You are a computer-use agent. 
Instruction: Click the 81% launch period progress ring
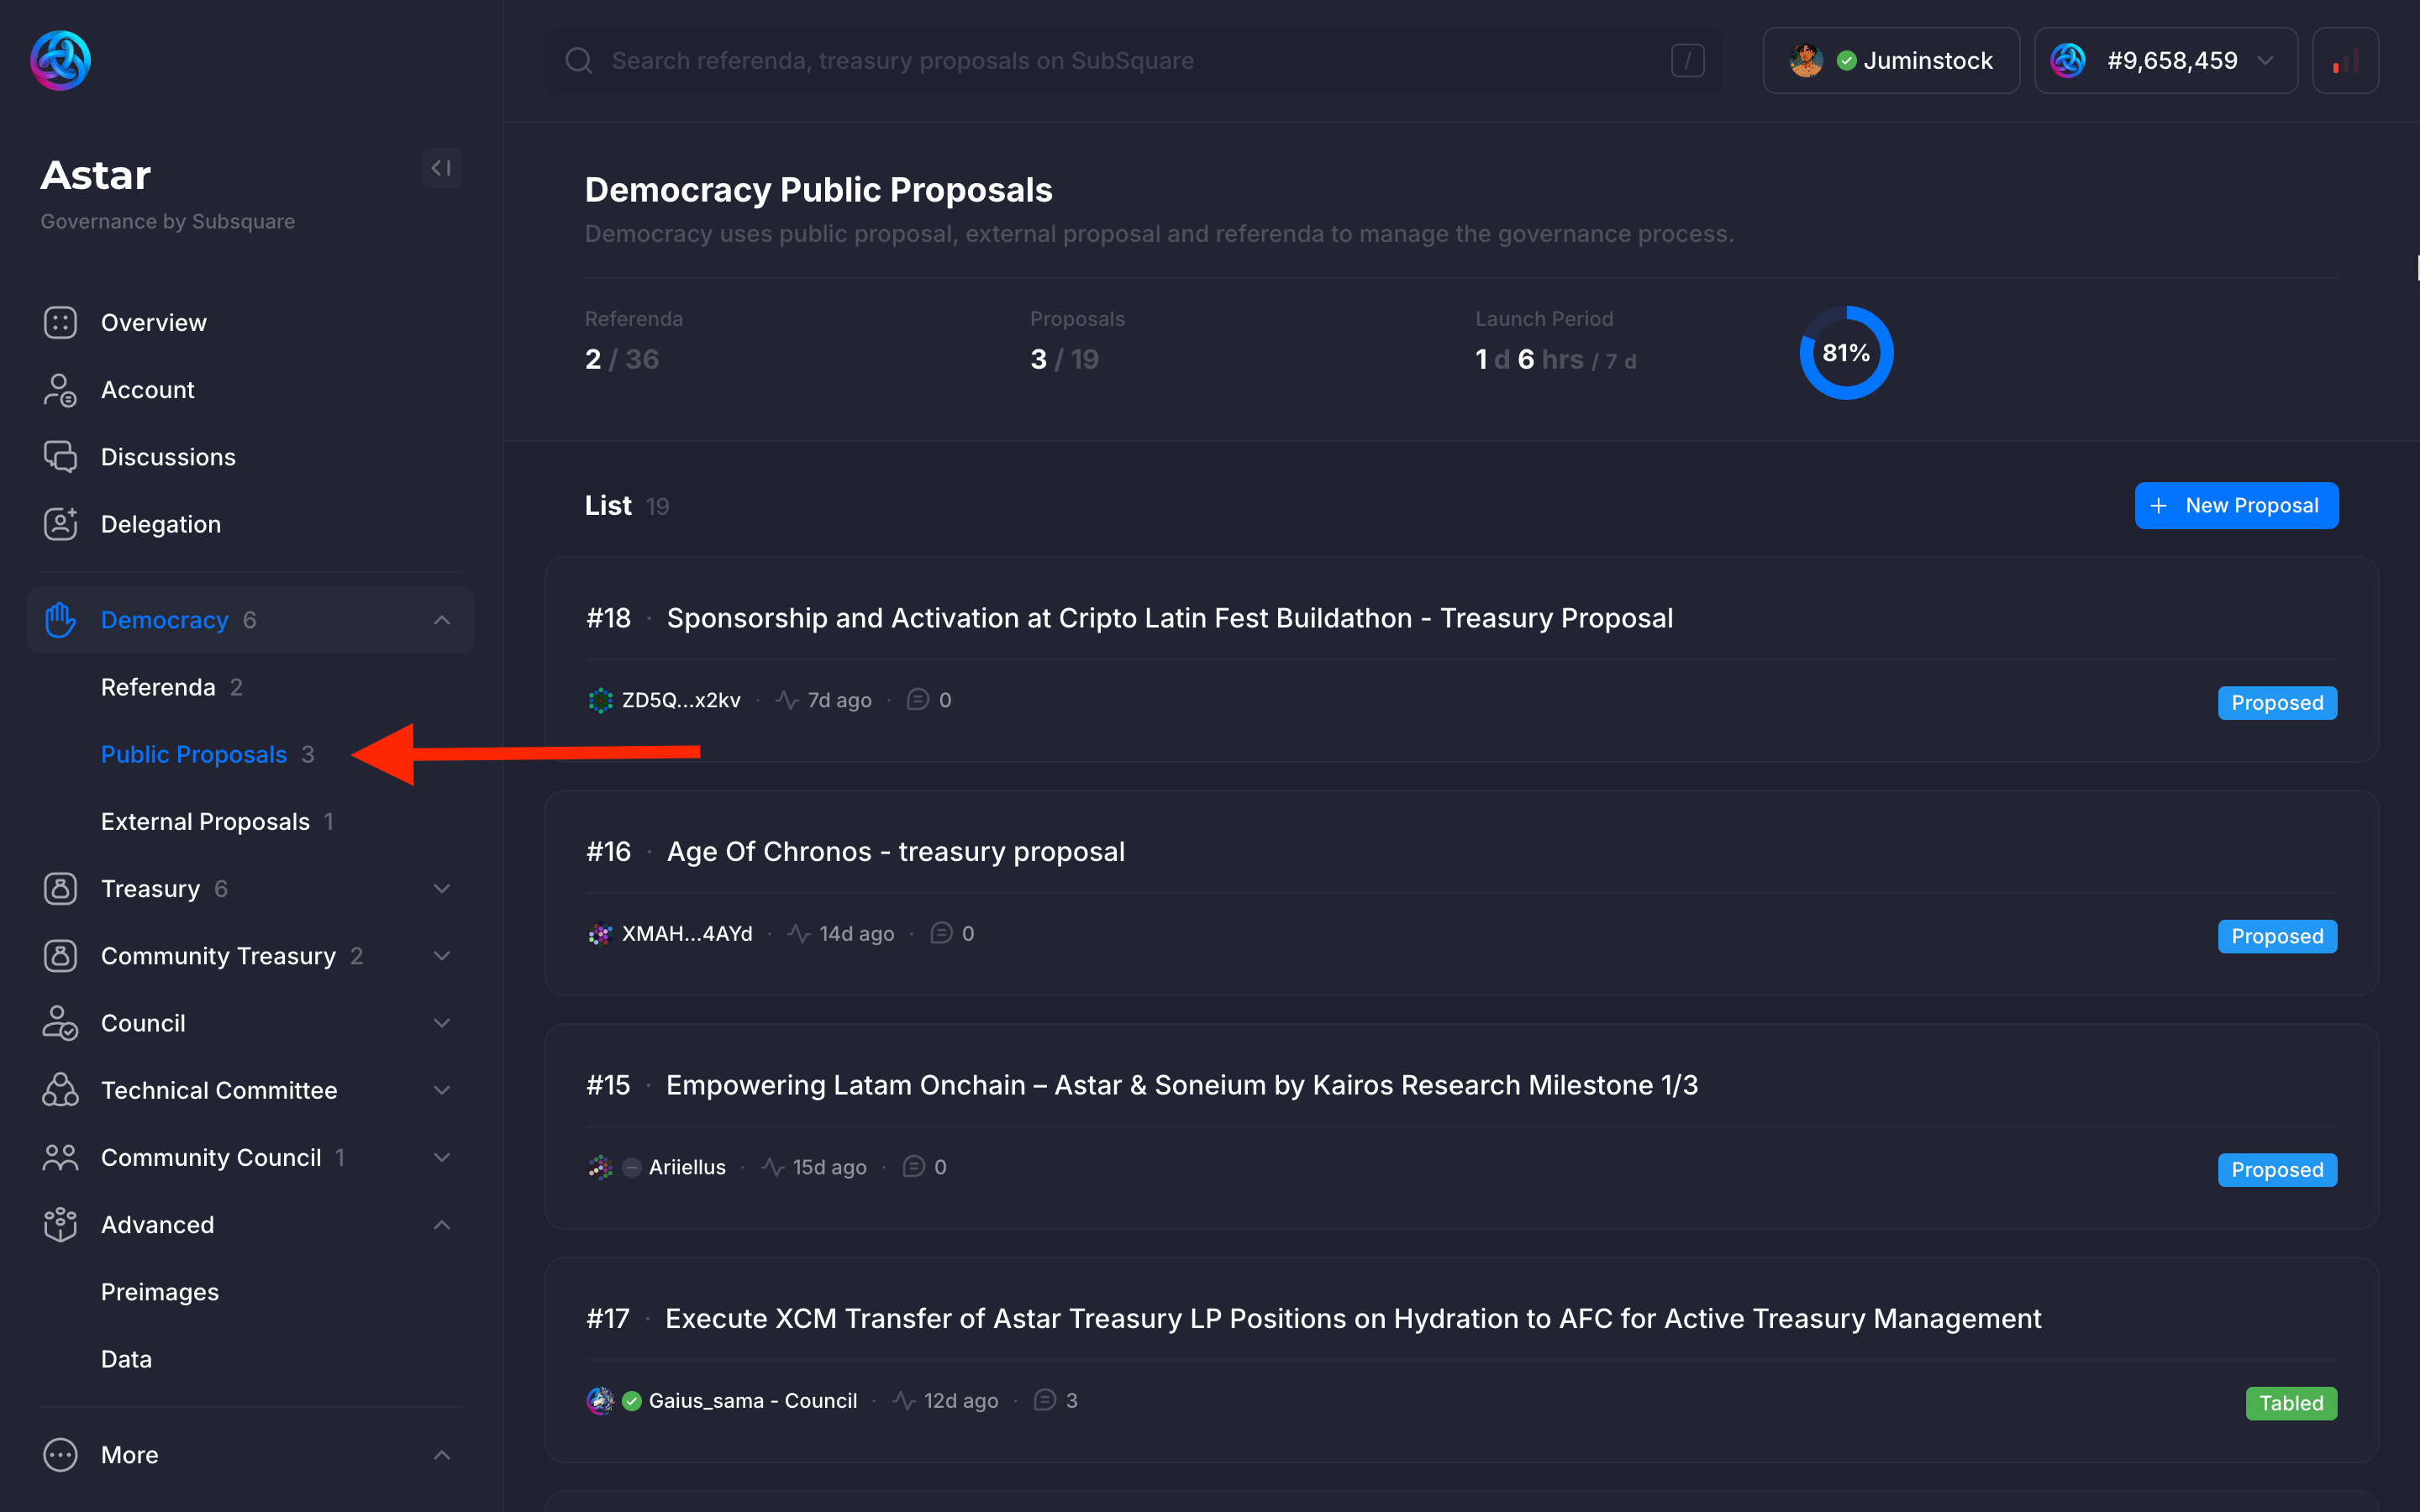tap(1846, 353)
